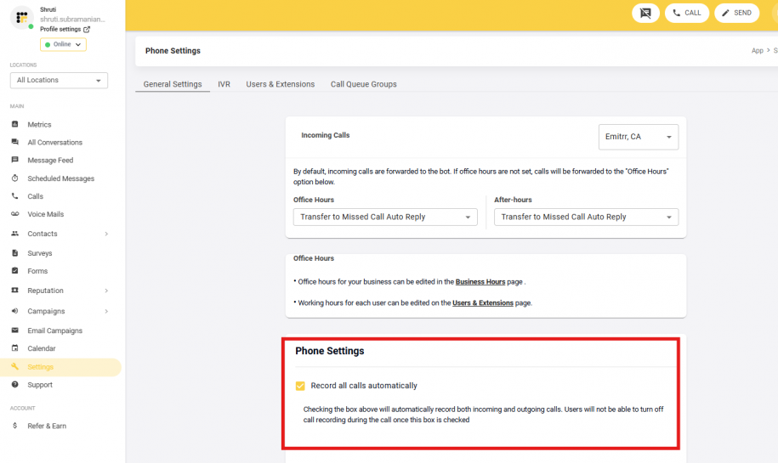Viewport: 778px width, 463px height.
Task: Follow the Users & Extensions page link
Action: tap(483, 303)
